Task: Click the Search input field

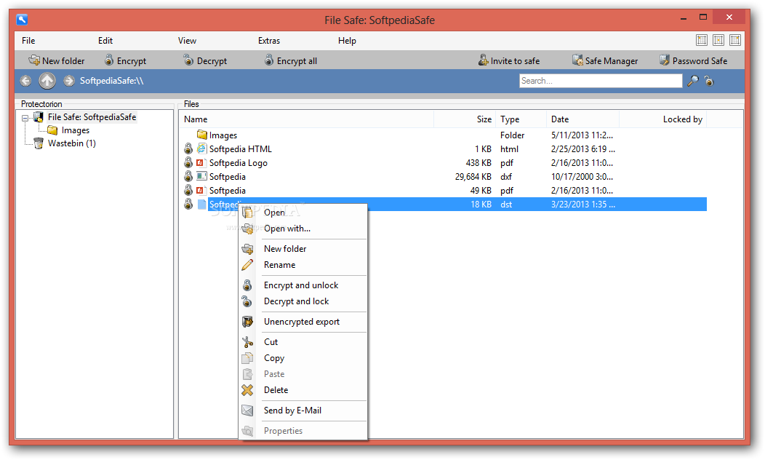Action: pos(601,81)
